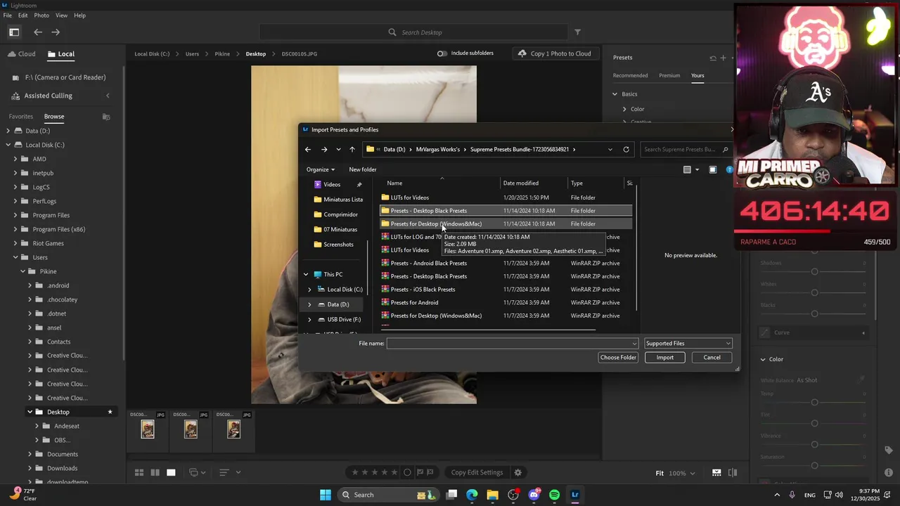
Task: Open the Photo menu
Action: click(x=41, y=15)
